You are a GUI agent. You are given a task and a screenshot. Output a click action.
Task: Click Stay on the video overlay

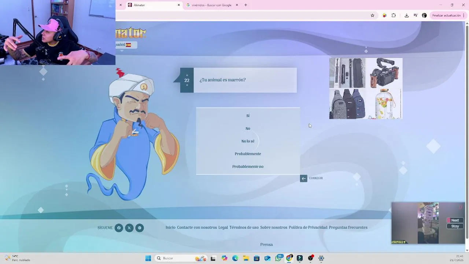[455, 226]
